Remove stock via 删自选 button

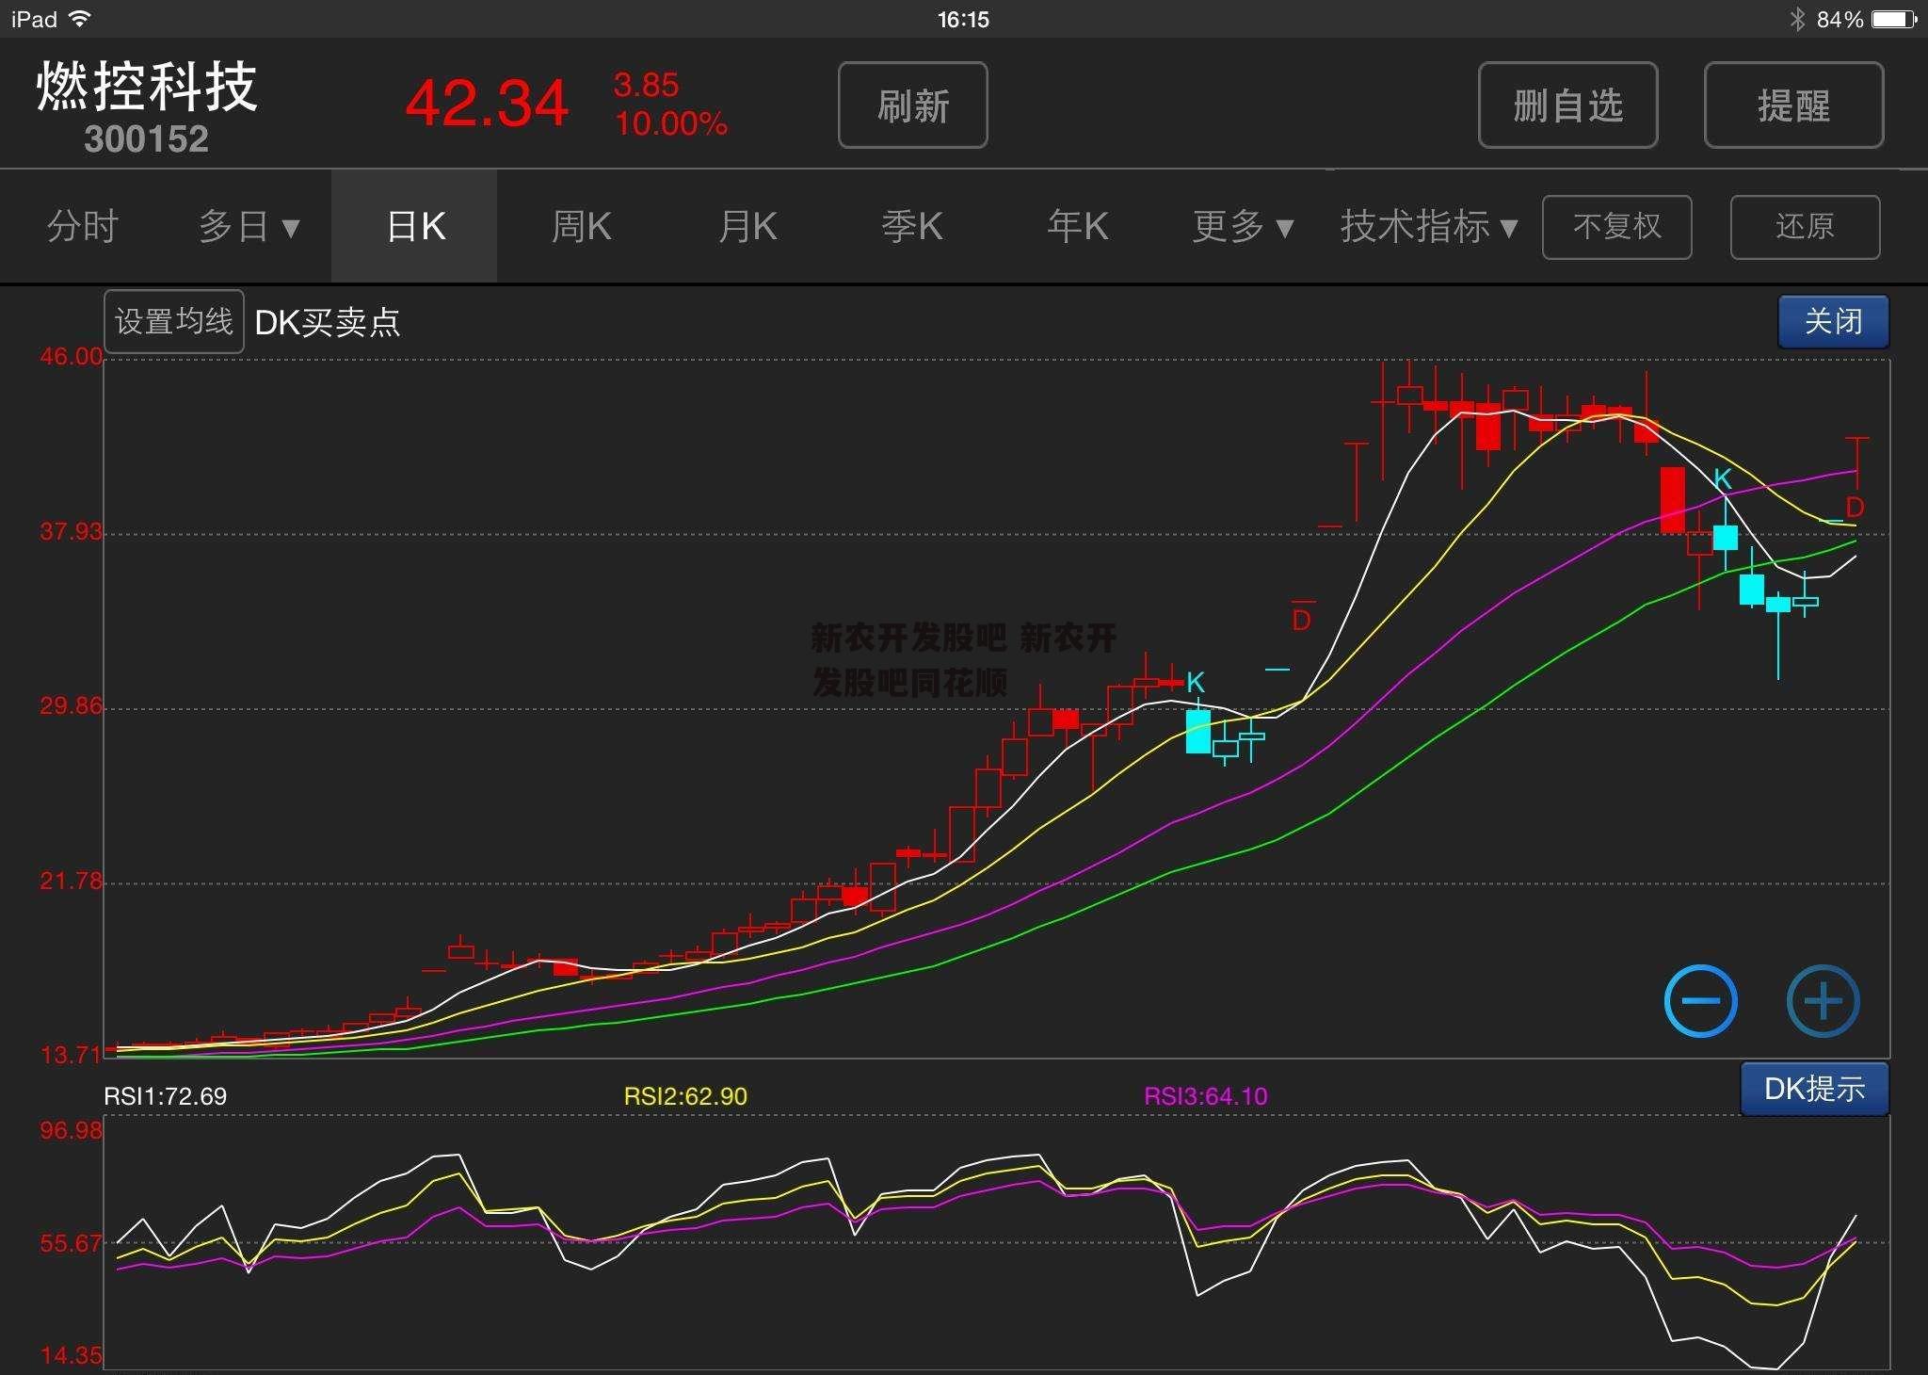tap(1567, 105)
